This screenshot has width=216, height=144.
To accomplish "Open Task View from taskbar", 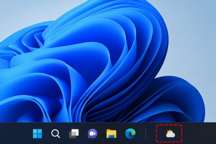I will pyautogui.click(x=74, y=134).
